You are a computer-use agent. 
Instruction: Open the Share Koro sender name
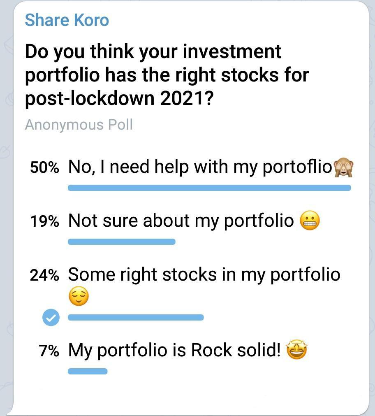point(67,21)
